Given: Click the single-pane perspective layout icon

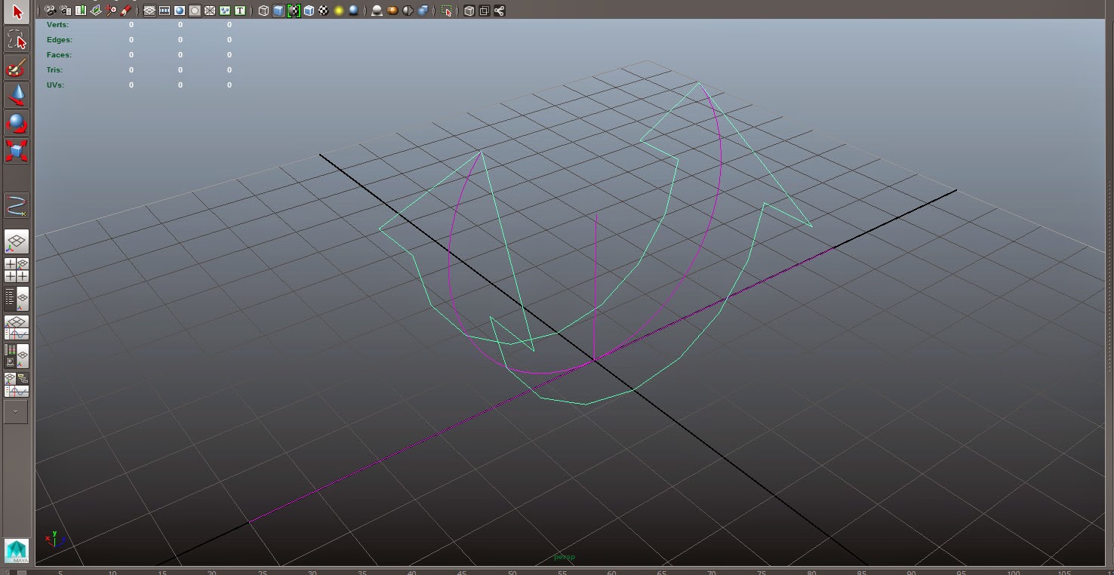Looking at the screenshot, I should click(x=17, y=241).
